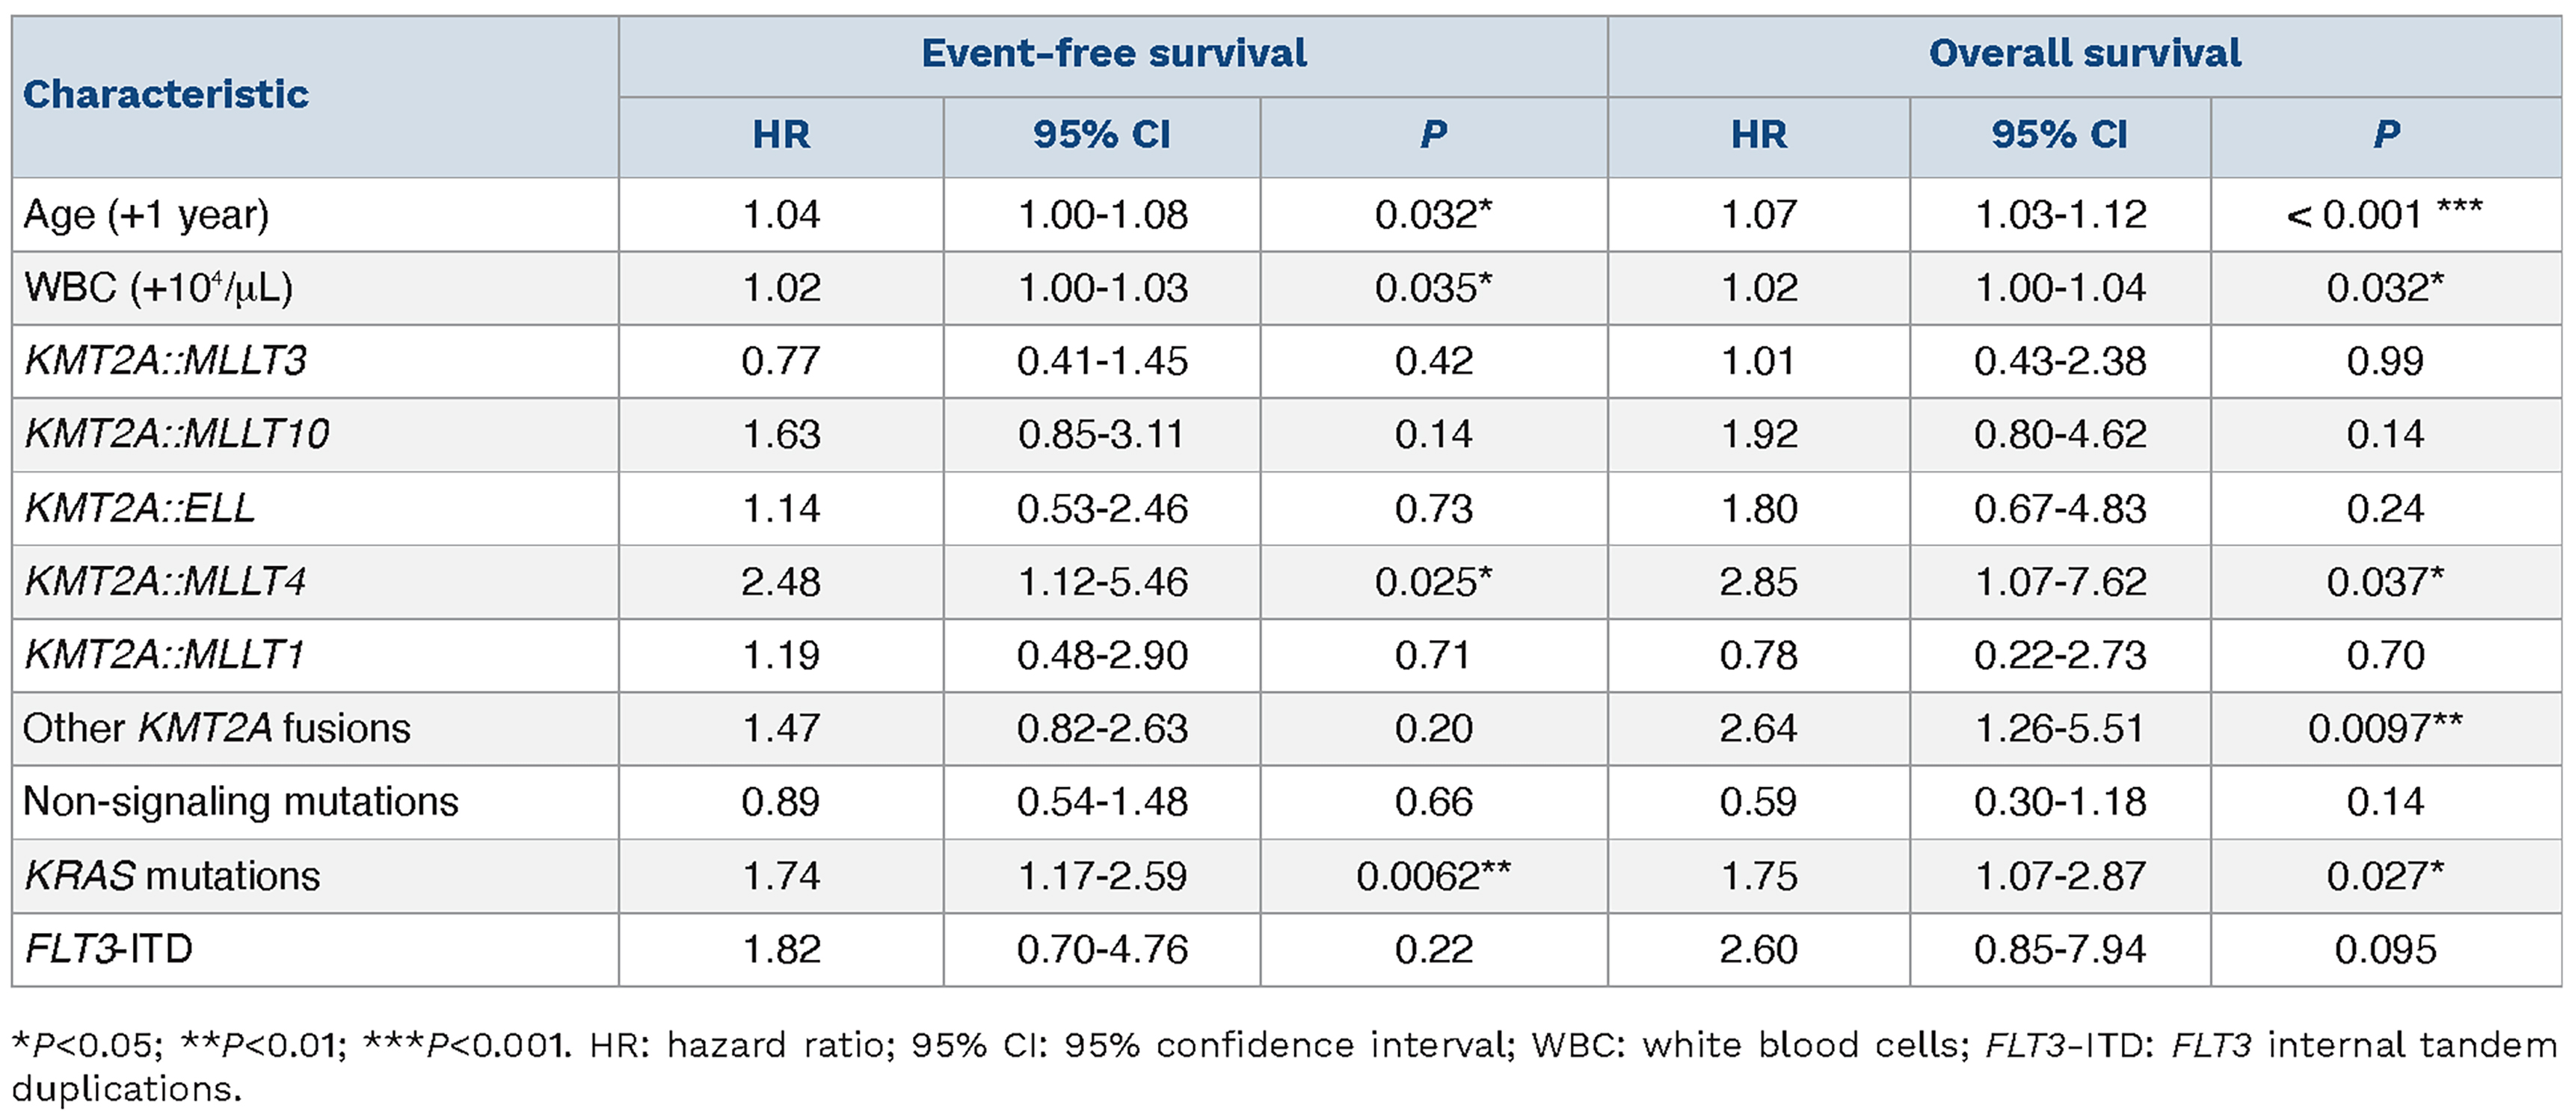Screen dimensions: 2572x1117
Task: Click the Characteristic column header
Action: 166,94
